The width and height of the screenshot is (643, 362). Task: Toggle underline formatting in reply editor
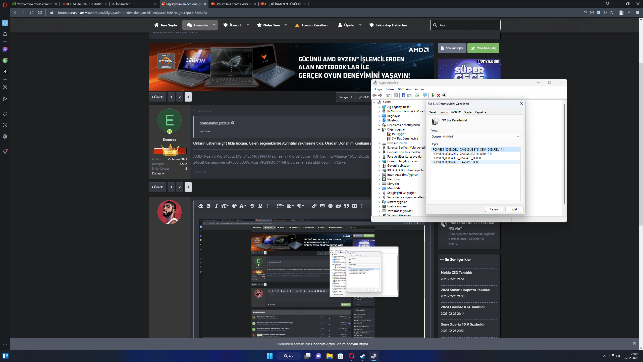click(x=260, y=206)
